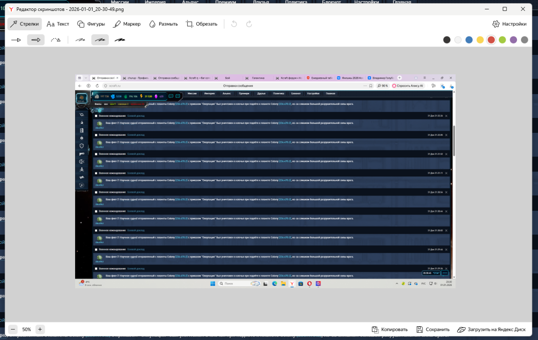The width and height of the screenshot is (538, 340).
Task: Choose the thin outlined arrow style
Action: pos(16,40)
